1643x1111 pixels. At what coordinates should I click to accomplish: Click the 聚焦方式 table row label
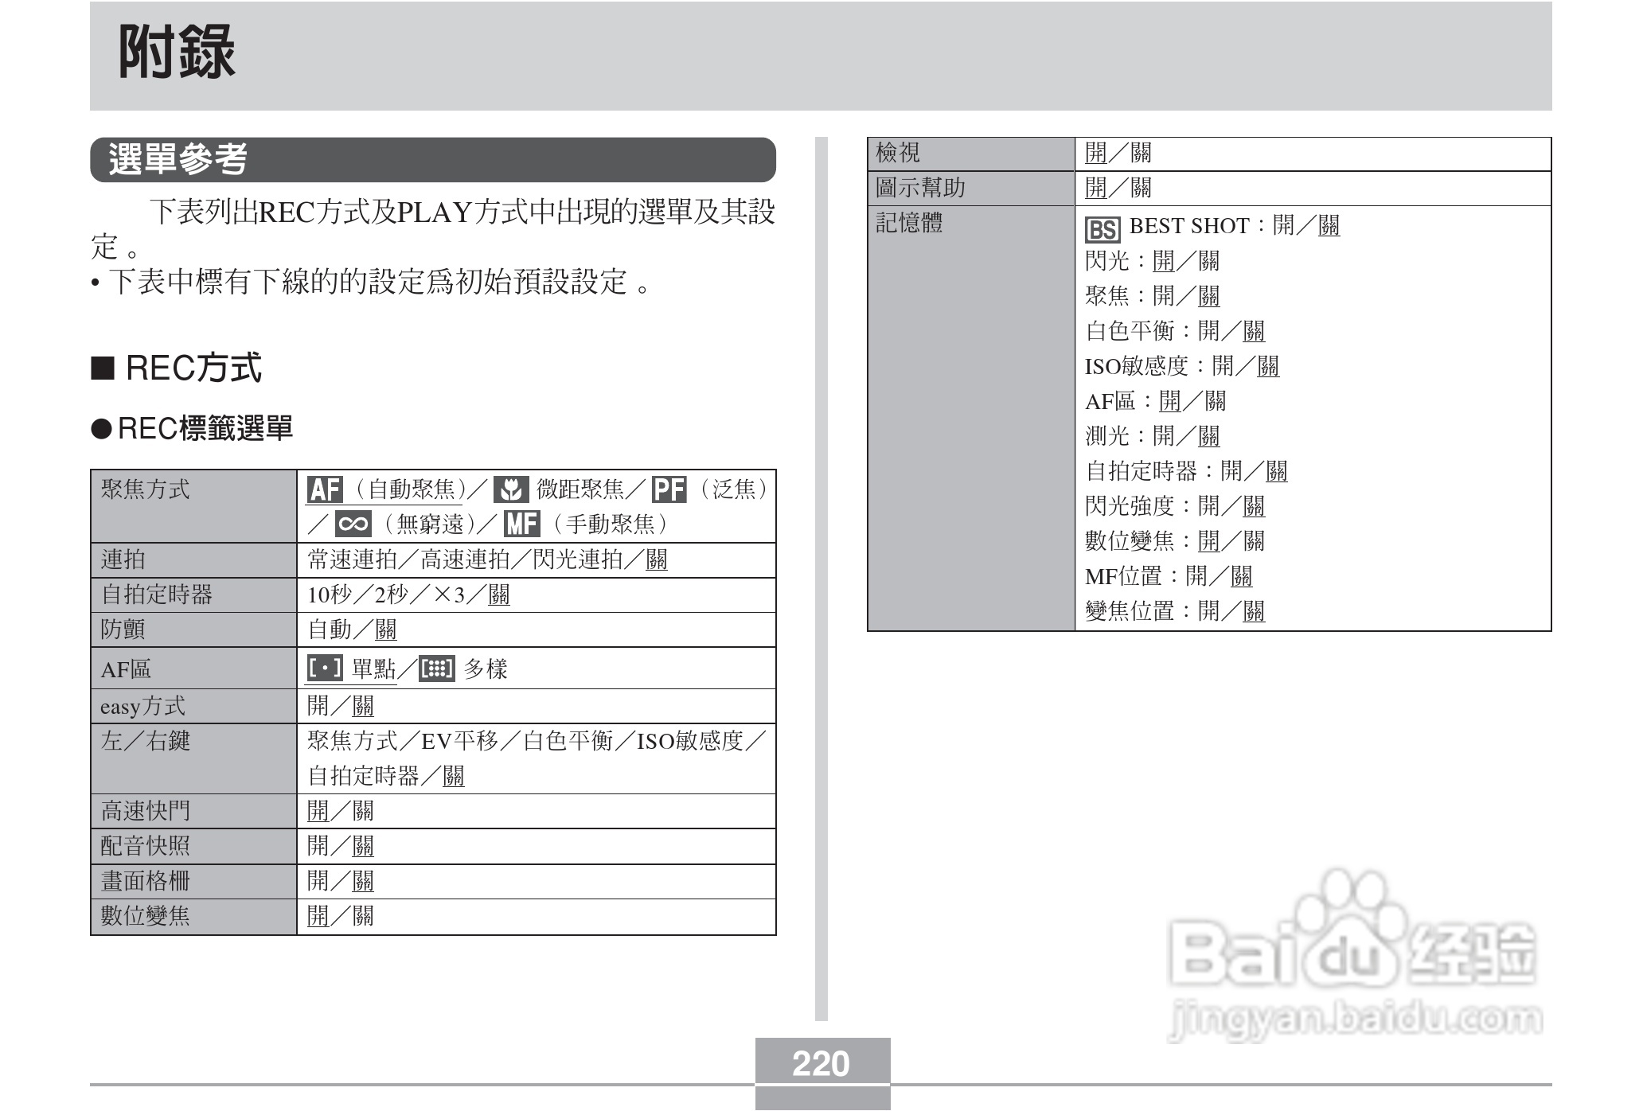click(146, 489)
